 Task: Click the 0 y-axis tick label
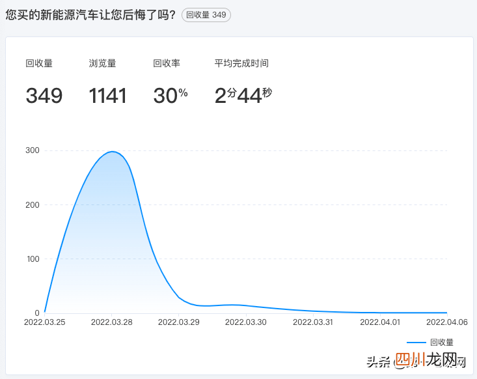37,313
